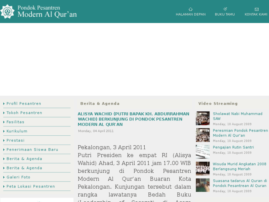
Task: Click the arrow bullet beside Peta Lokasi Pesantren
Action: point(4,186)
